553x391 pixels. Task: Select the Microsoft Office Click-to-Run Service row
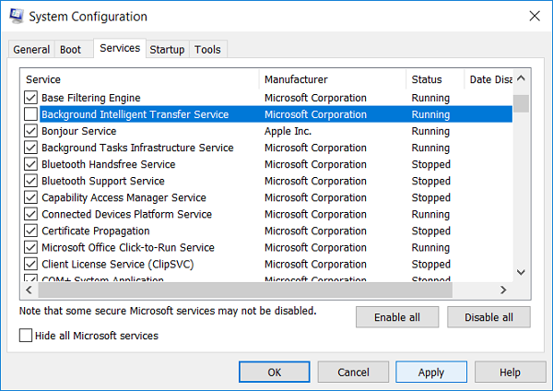(128, 247)
